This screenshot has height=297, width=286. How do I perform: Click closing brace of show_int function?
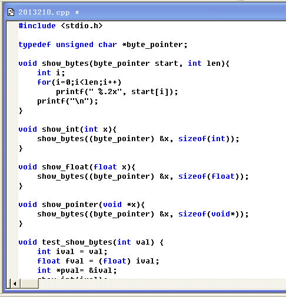pyautogui.click(x=21, y=148)
